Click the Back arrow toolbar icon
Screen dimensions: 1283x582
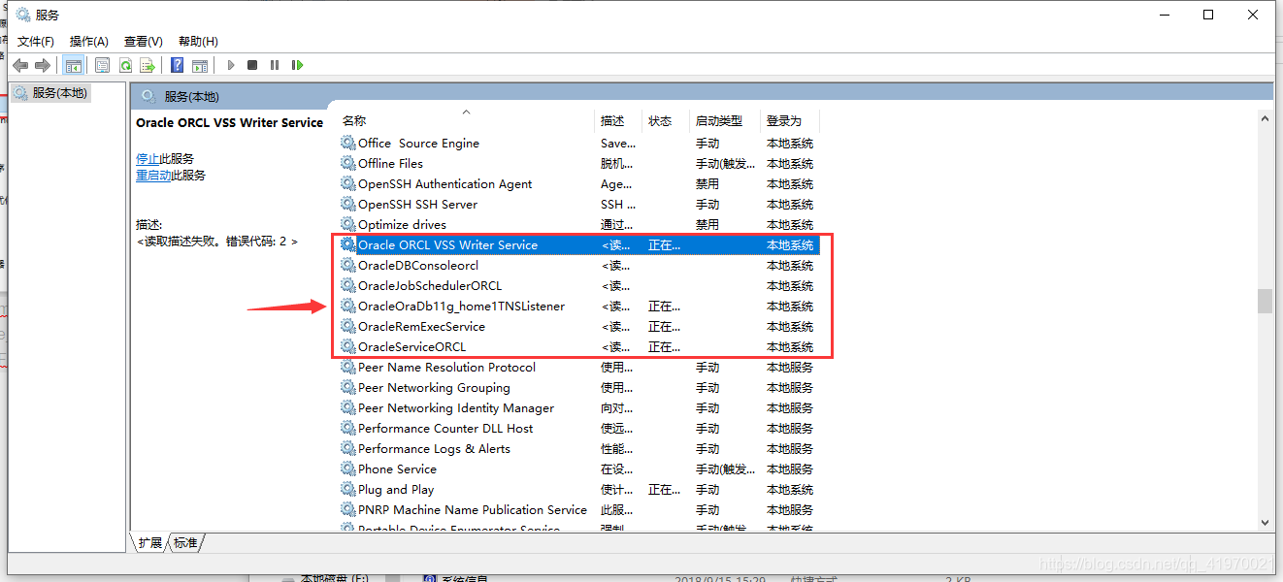pos(20,65)
